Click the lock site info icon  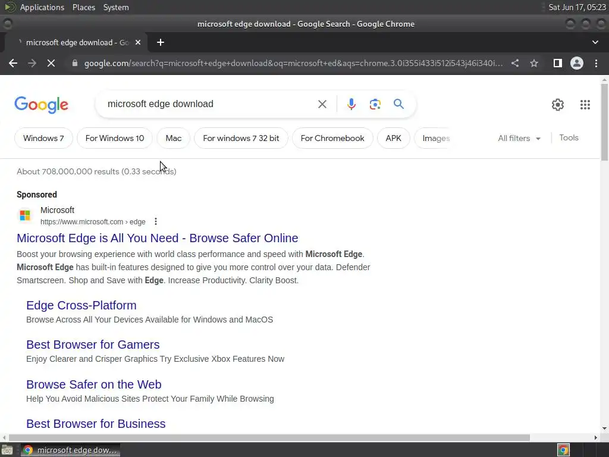pyautogui.click(x=75, y=63)
